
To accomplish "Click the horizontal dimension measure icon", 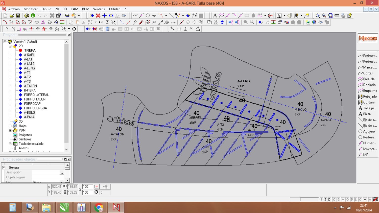I will (179, 29).
